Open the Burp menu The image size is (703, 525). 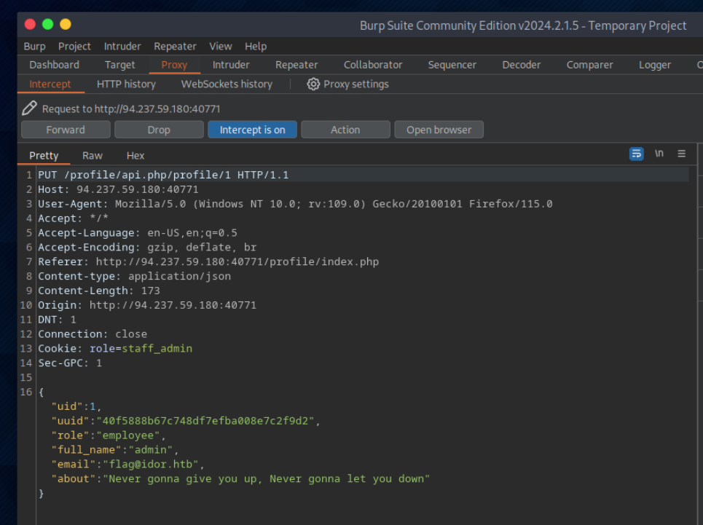tap(34, 46)
